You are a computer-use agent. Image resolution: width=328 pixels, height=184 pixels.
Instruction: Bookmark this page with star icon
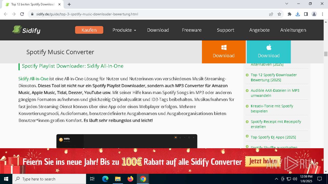pos(279,14)
